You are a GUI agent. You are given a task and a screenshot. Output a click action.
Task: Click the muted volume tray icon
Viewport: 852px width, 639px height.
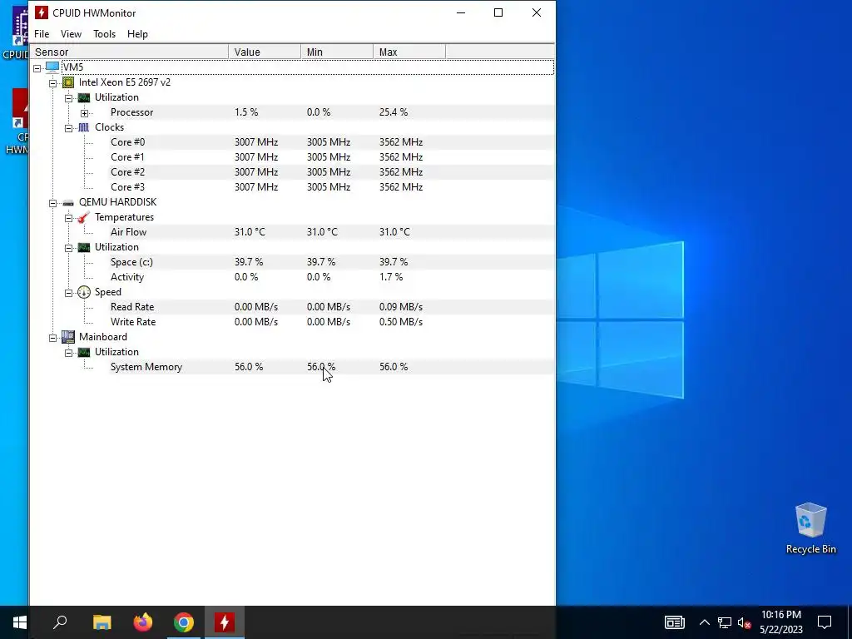pos(745,622)
